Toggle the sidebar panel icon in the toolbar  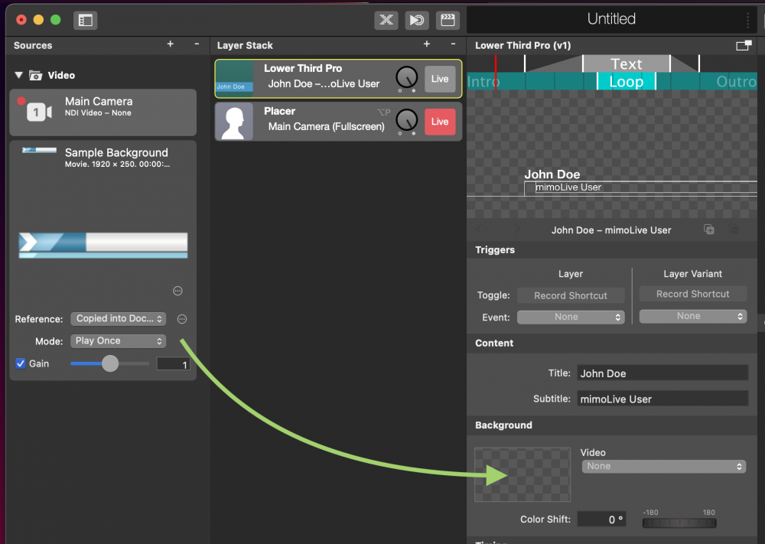click(x=86, y=20)
